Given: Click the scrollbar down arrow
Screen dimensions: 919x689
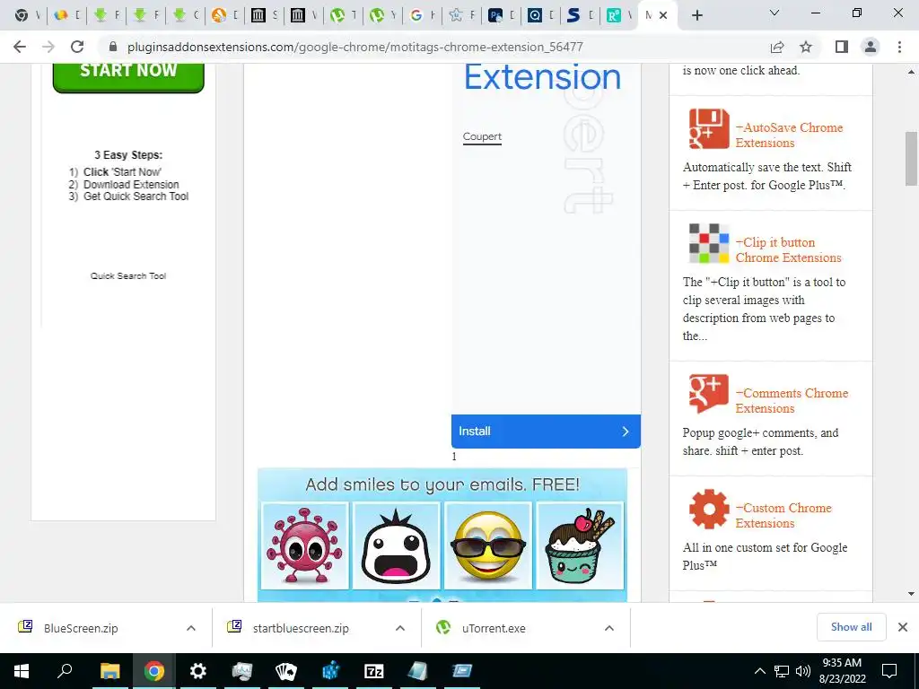Looking at the screenshot, I should [911, 594].
